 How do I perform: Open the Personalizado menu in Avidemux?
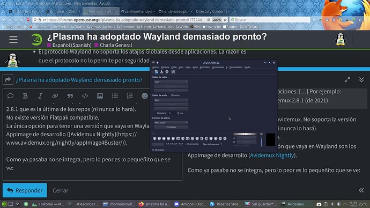(236, 67)
